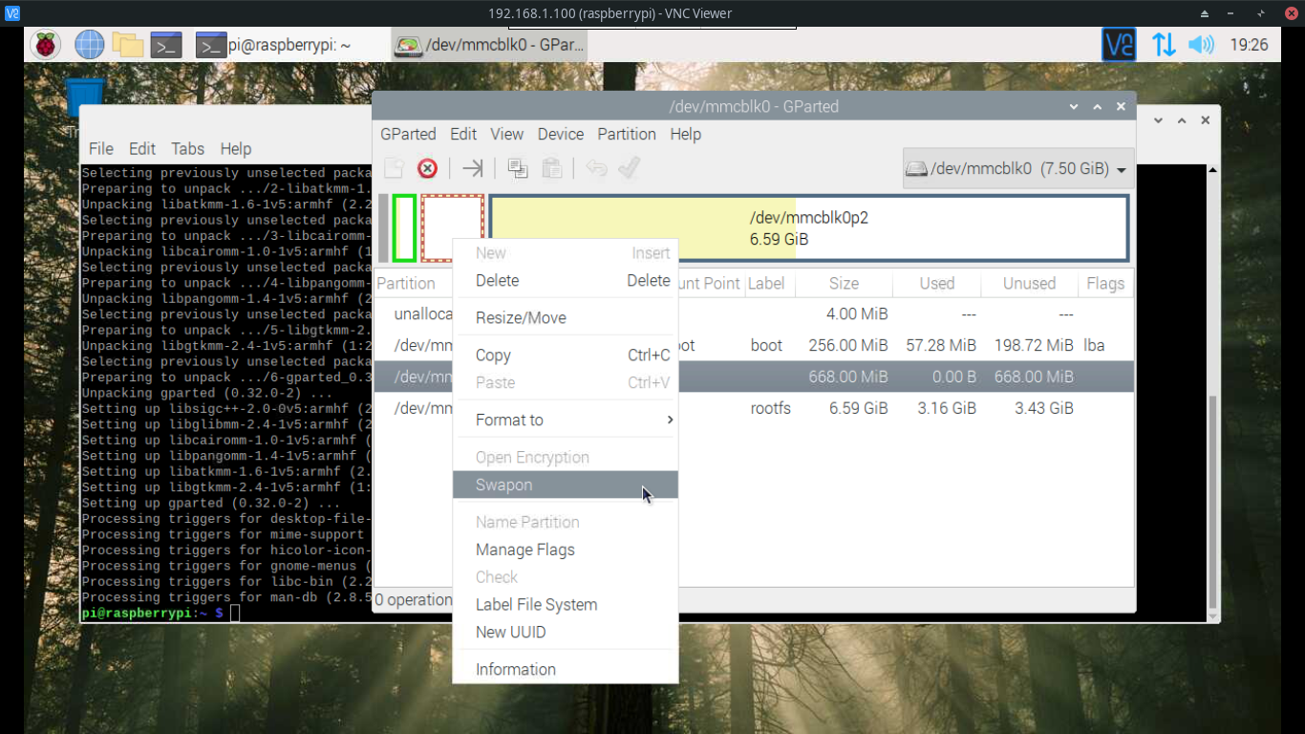Open the GParted menu

click(408, 134)
